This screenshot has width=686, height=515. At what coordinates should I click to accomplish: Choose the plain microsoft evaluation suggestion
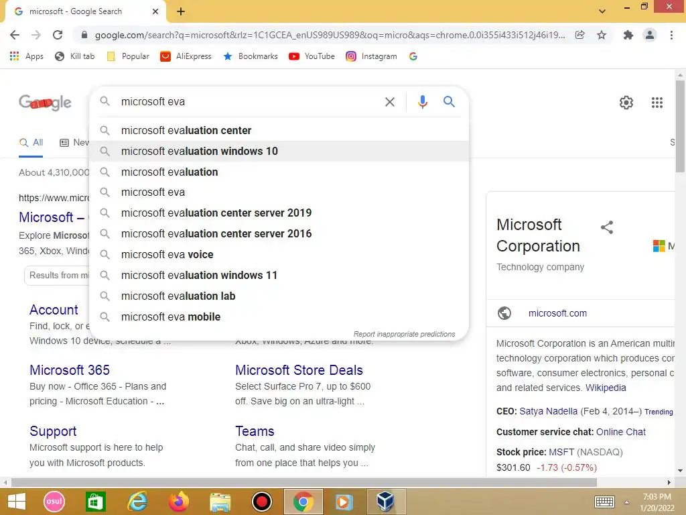[279, 172]
